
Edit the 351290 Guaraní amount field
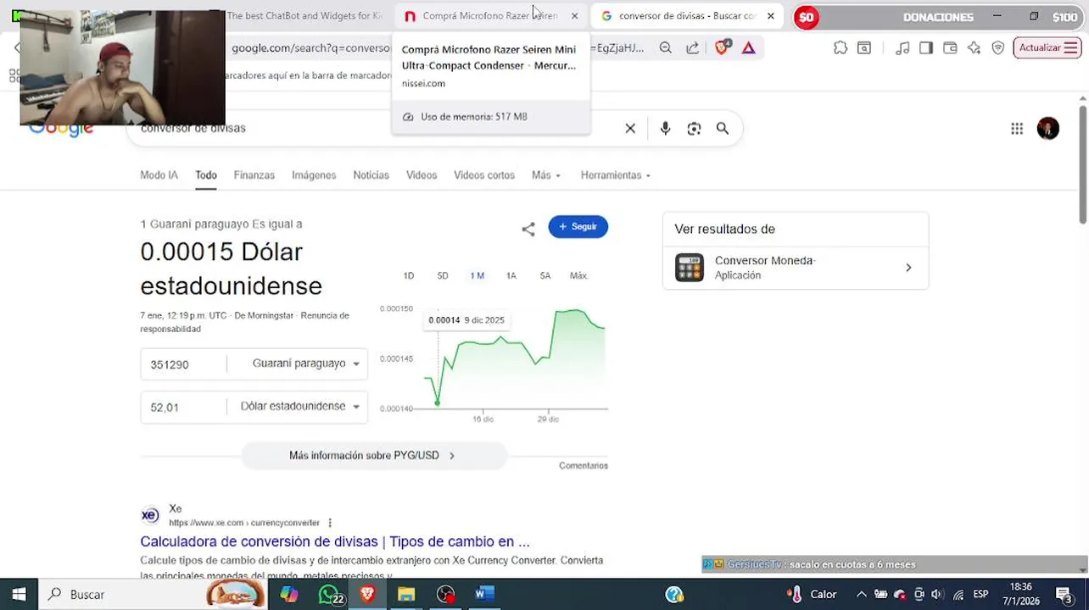[x=183, y=364]
